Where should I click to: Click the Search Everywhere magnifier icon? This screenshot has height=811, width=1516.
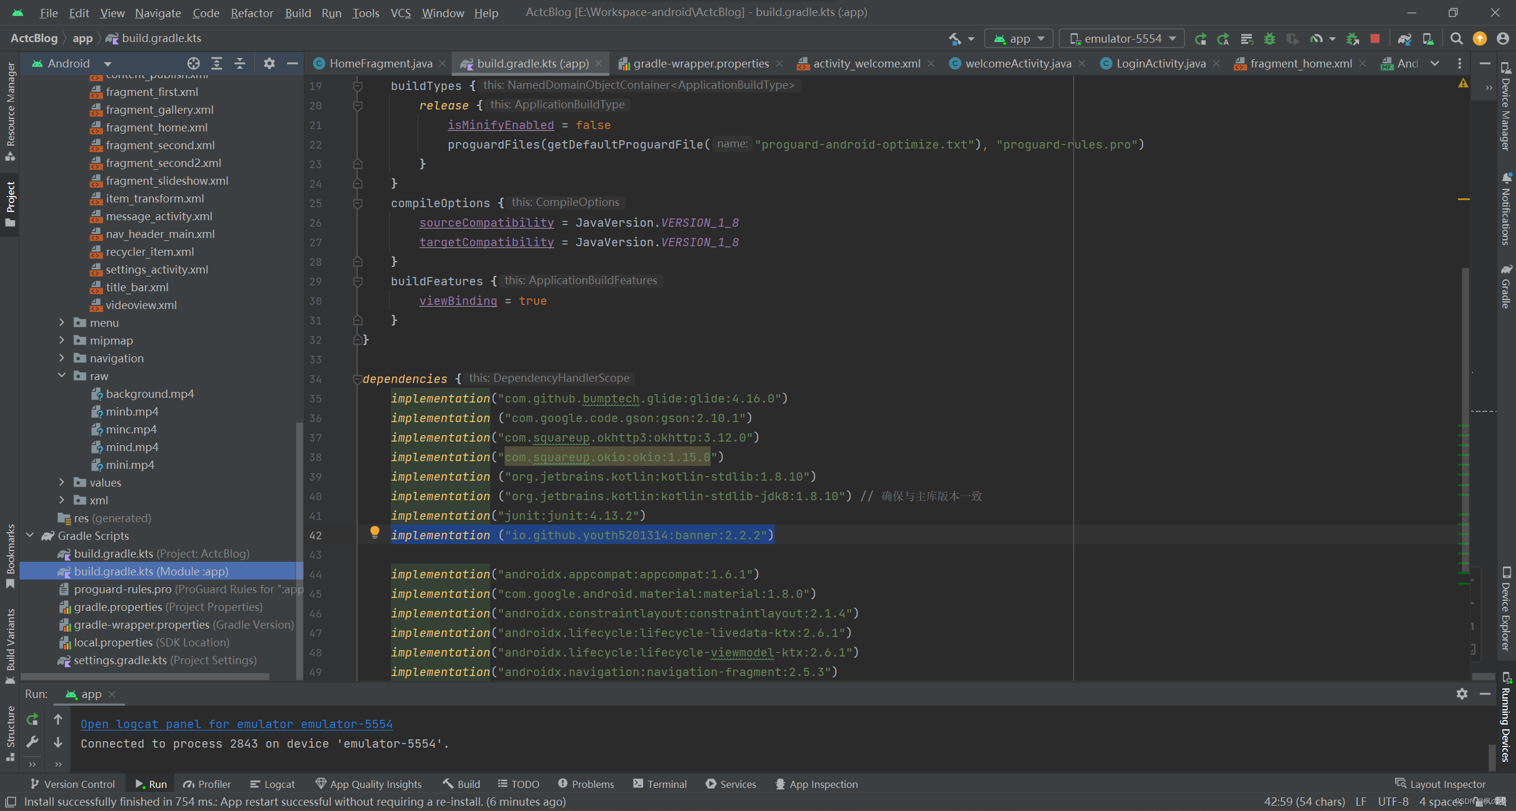[1456, 39]
